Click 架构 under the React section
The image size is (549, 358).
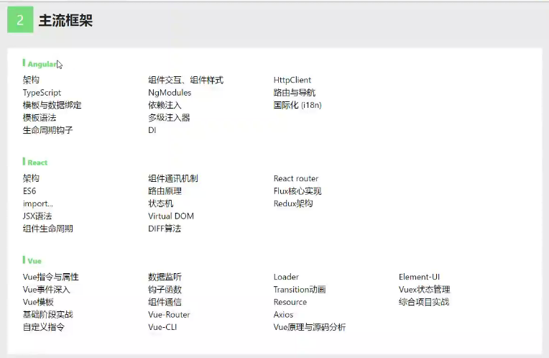[x=31, y=178]
